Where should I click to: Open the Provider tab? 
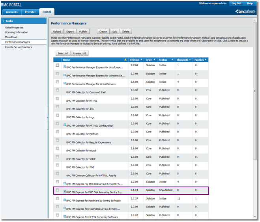coord(30,12)
